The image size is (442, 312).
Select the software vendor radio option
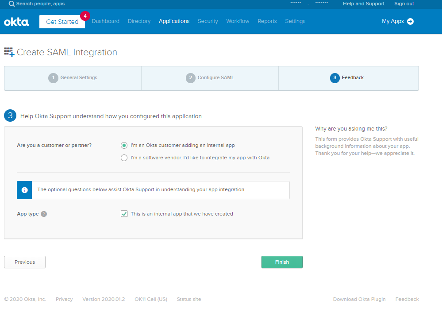tap(124, 158)
